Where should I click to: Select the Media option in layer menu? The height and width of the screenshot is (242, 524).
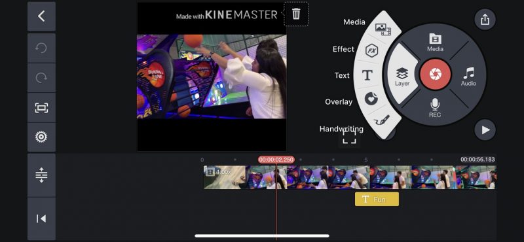(383, 29)
